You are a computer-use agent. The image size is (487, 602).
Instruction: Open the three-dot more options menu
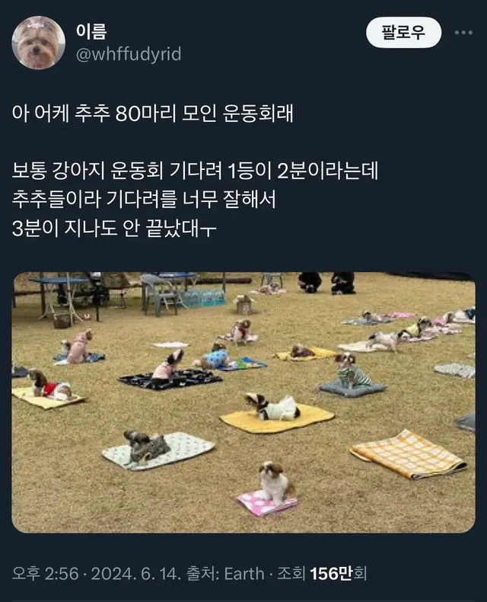click(x=463, y=33)
